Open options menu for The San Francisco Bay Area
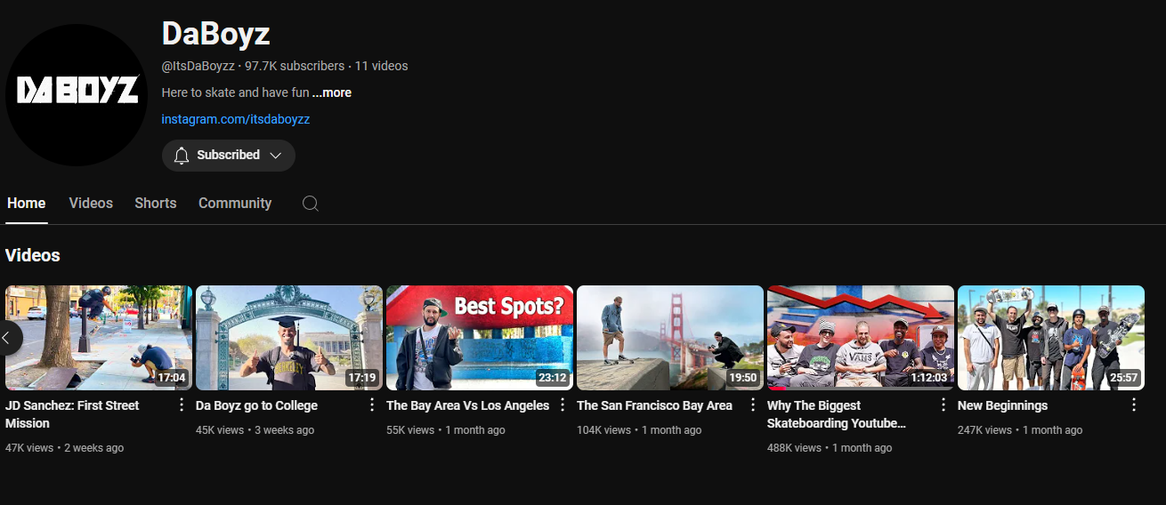The height and width of the screenshot is (505, 1166). [753, 405]
